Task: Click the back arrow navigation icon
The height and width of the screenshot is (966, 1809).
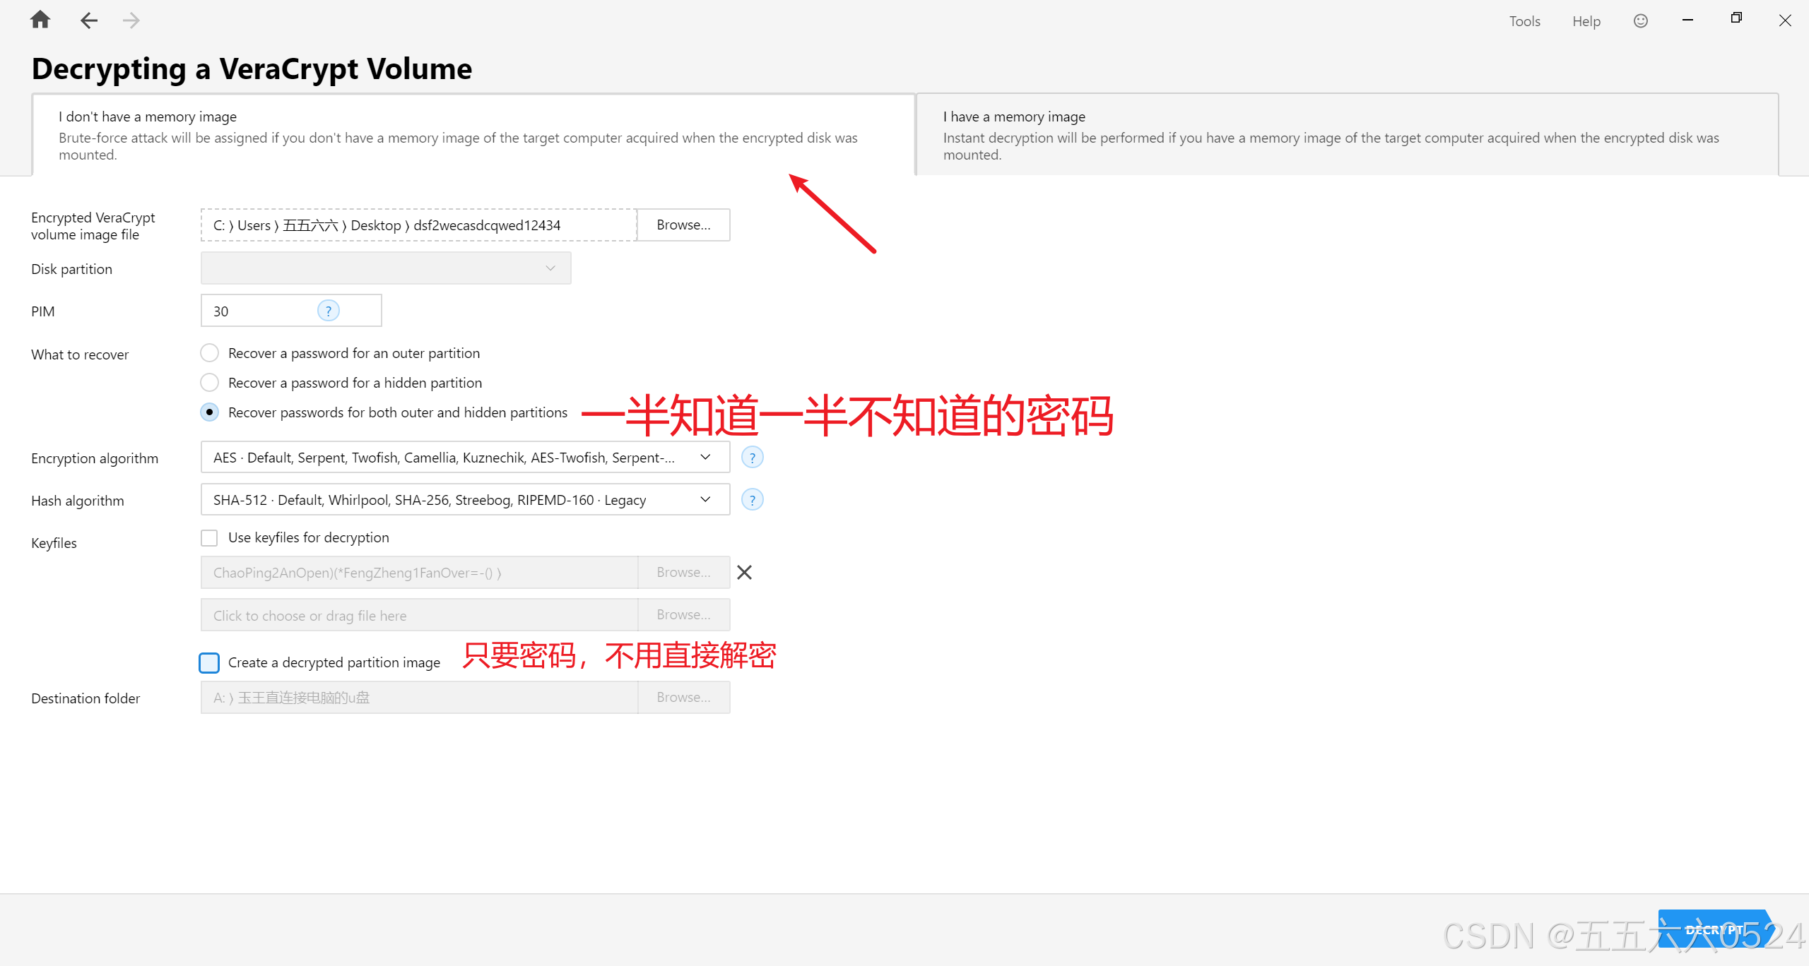Action: click(x=88, y=20)
